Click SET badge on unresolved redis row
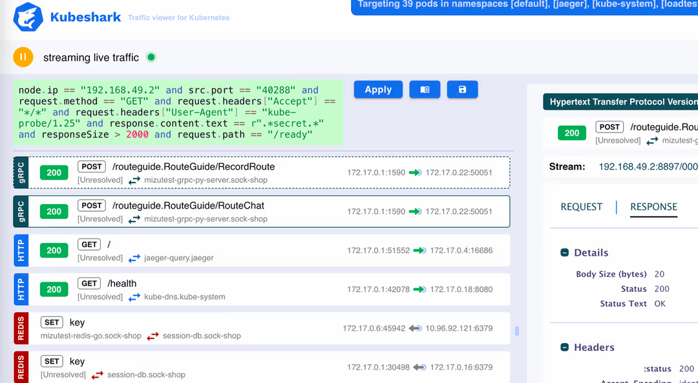Screen dimensions: 698x383 (x=52, y=361)
